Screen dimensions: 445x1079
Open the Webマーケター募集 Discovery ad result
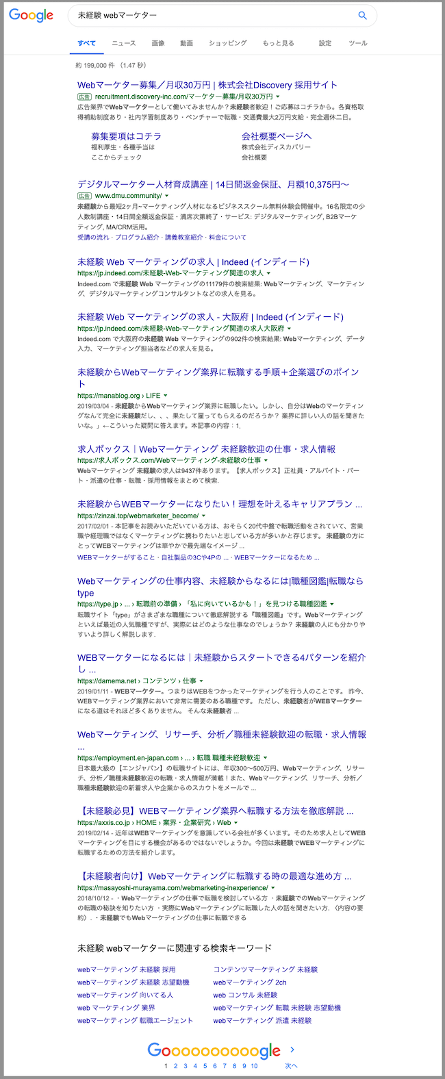pyautogui.click(x=207, y=85)
